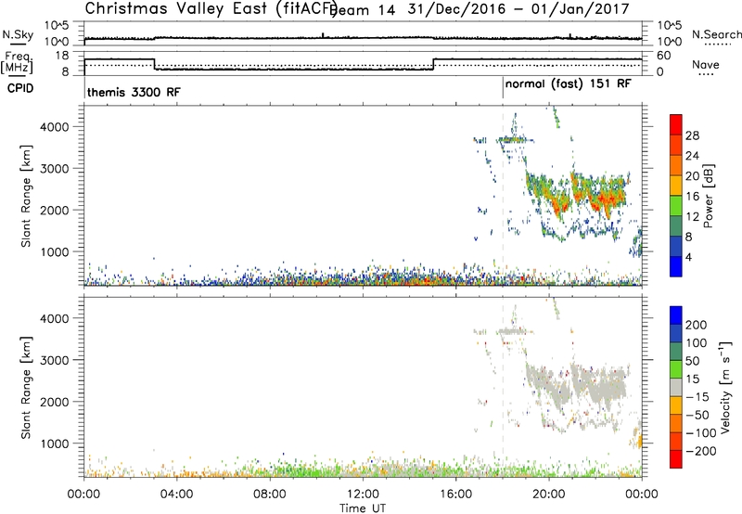Pick the yellow Velocity segment between -15 and -50
742x514 pixels.
[x=676, y=405]
